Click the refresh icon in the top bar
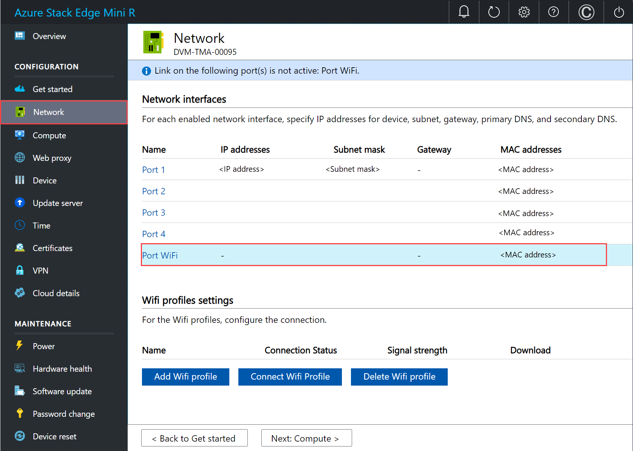This screenshot has width=633, height=451. [x=494, y=12]
